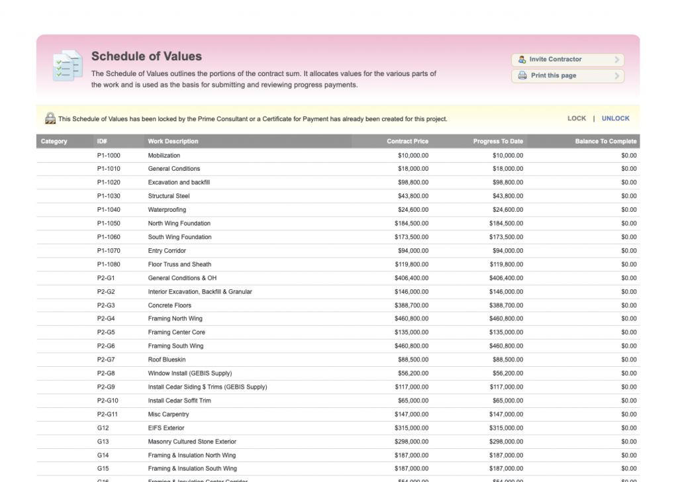
Task: Click the contractor person icon
Action: [x=522, y=60]
